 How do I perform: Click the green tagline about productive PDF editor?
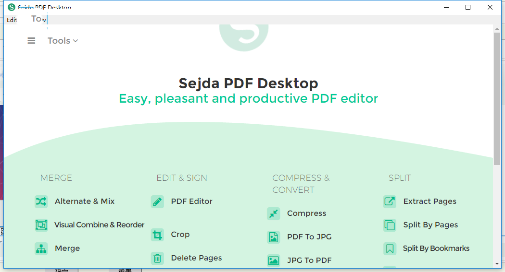click(x=248, y=99)
